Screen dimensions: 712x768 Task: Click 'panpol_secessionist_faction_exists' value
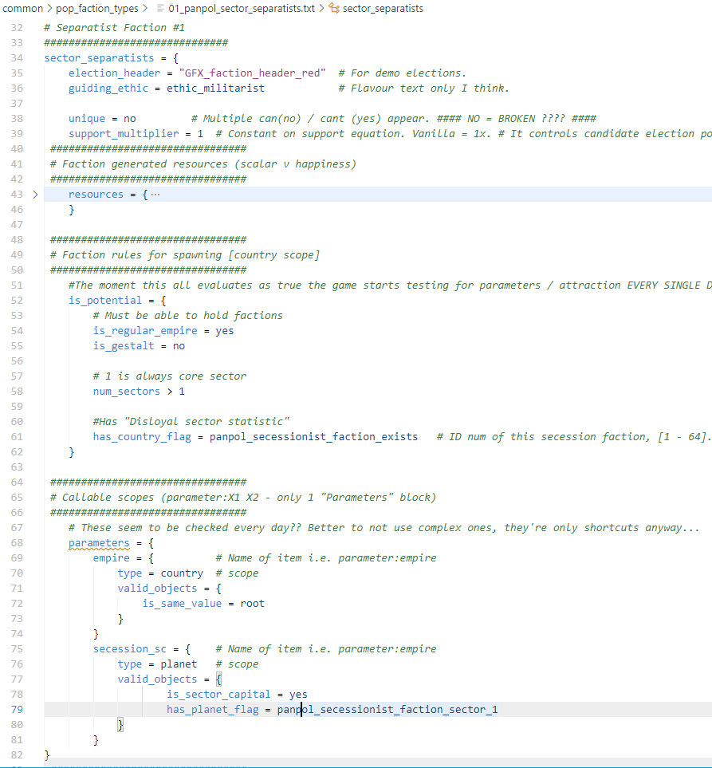click(313, 437)
